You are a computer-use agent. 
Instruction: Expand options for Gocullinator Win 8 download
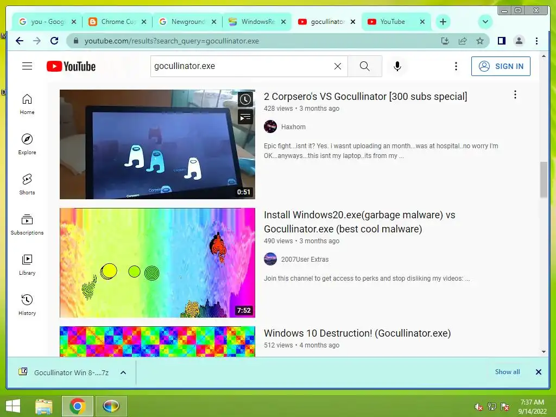[123, 372]
